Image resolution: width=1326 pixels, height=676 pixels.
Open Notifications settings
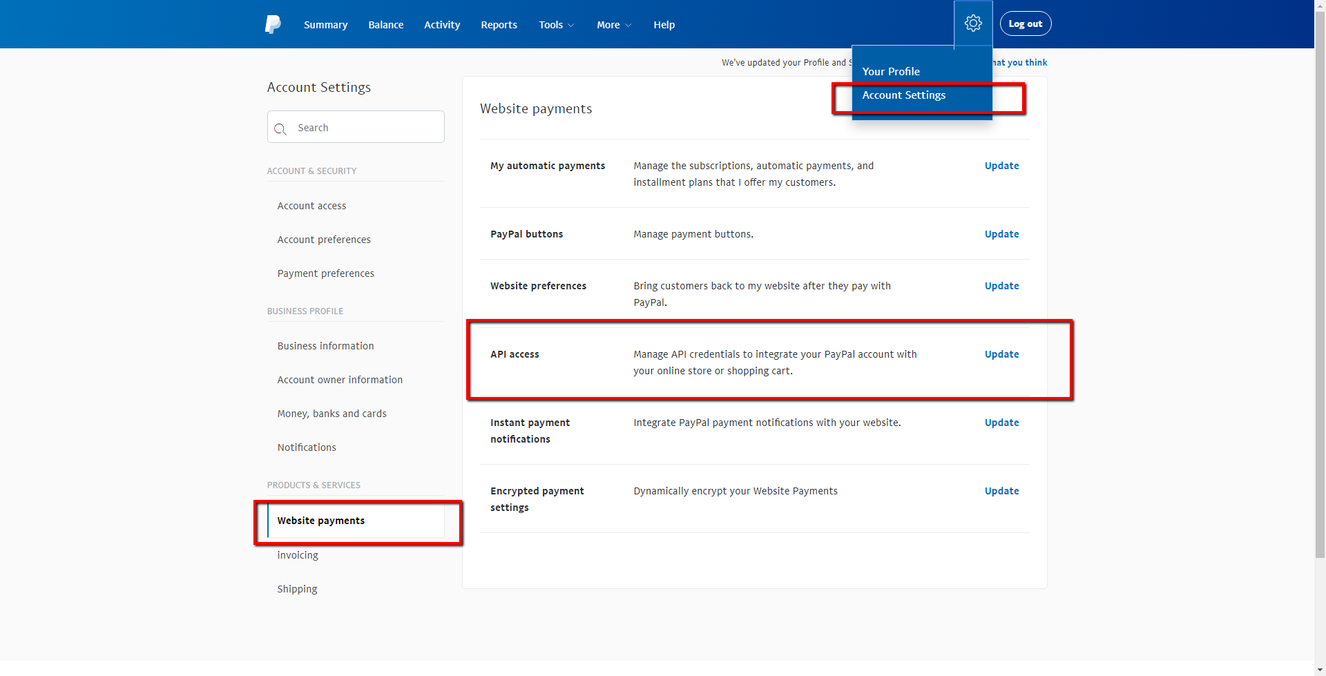coord(307,447)
